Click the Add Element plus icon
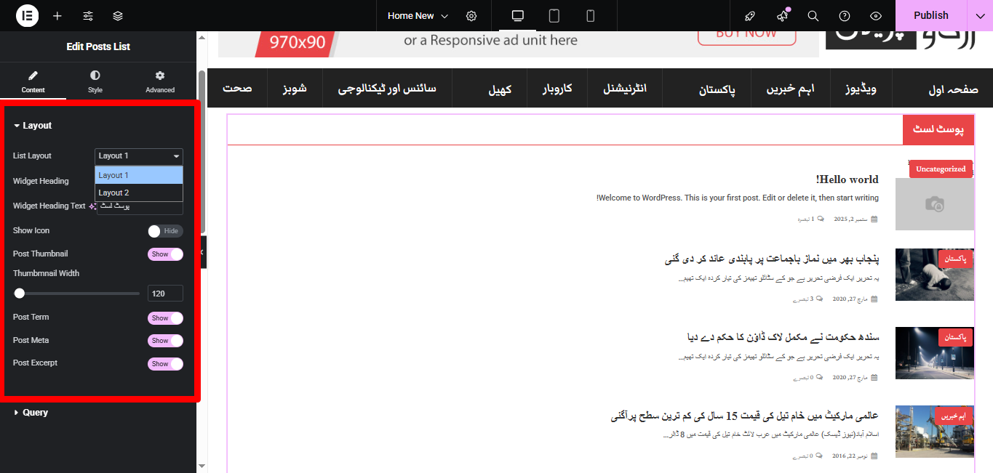Image resolution: width=993 pixels, height=473 pixels. point(57,15)
